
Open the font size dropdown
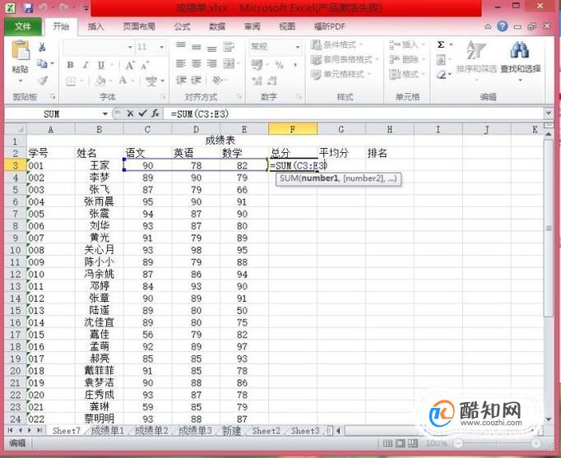162,47
